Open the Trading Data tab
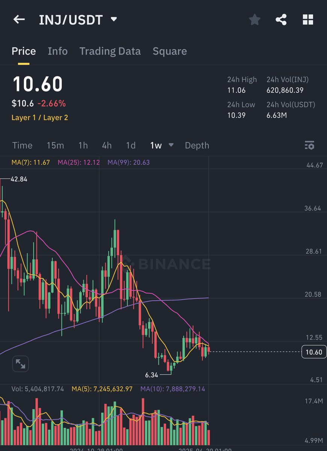 [x=110, y=51]
